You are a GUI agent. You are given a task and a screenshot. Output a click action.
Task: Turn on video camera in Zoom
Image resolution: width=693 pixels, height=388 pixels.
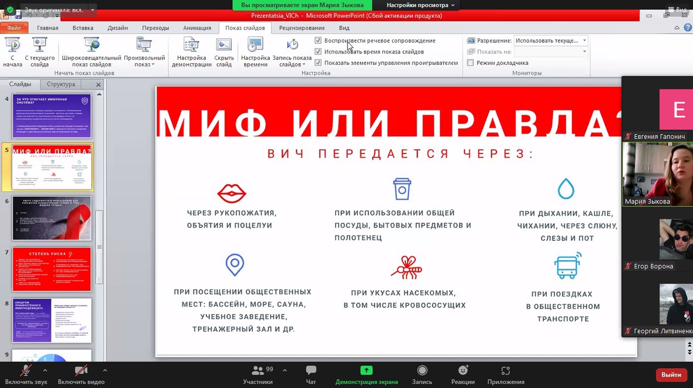click(x=81, y=374)
